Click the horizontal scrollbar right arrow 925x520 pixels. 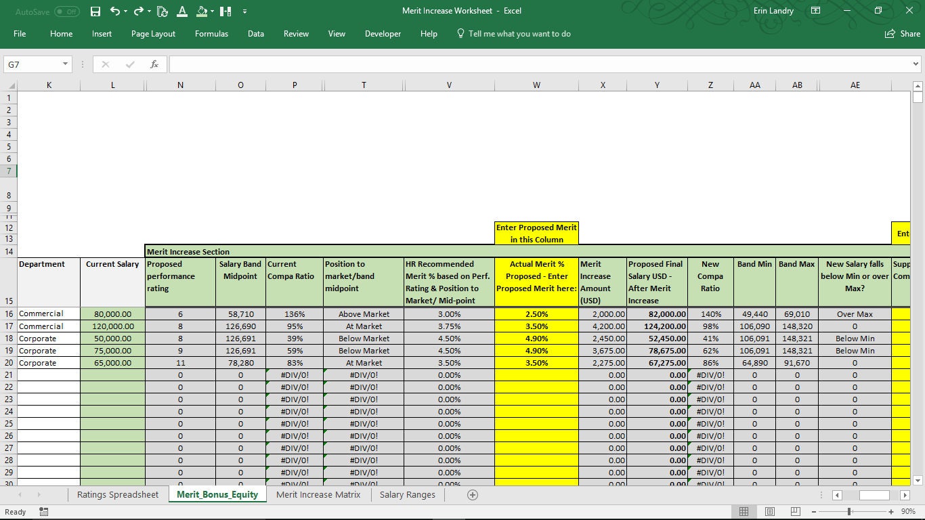click(904, 495)
